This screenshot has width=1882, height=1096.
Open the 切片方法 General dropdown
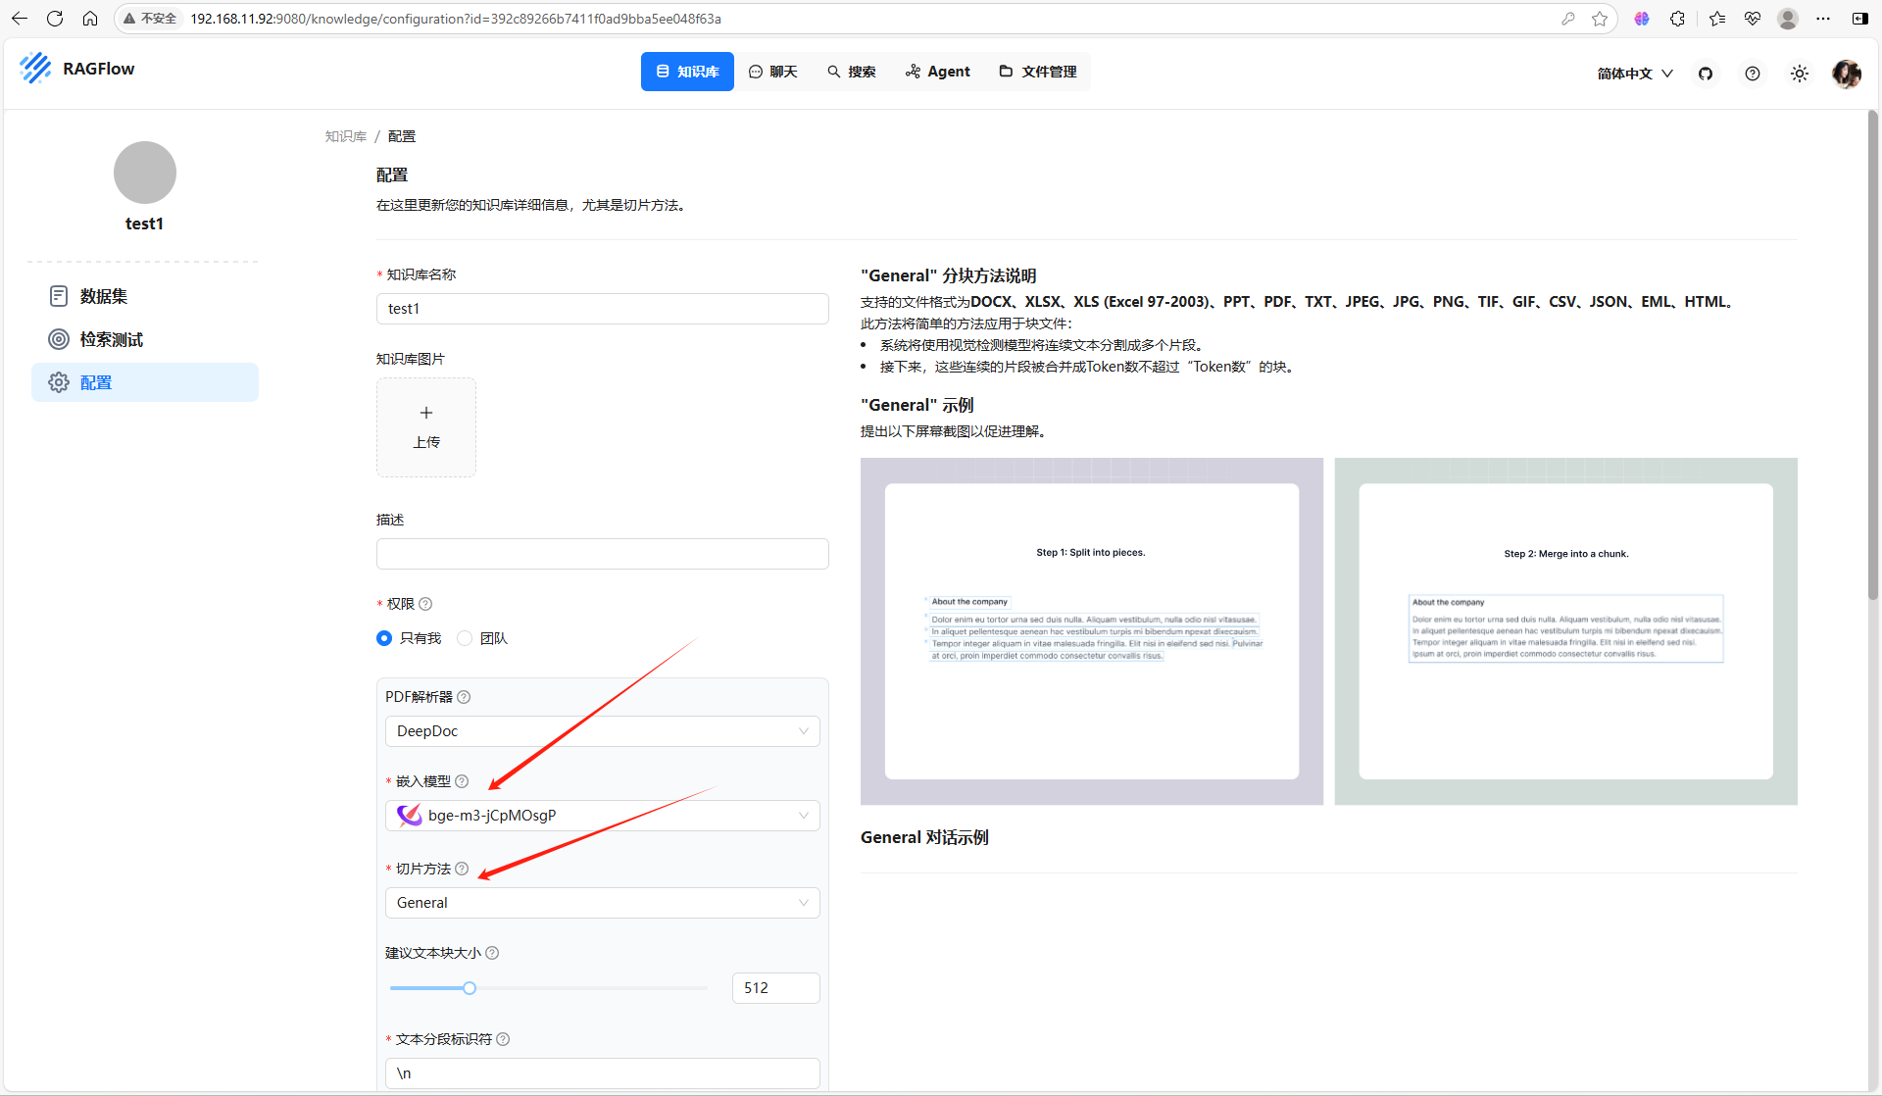pyautogui.click(x=602, y=903)
